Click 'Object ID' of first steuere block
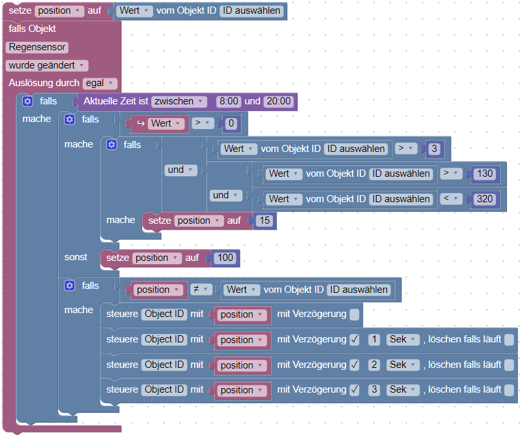This screenshot has width=520, height=437. [164, 314]
